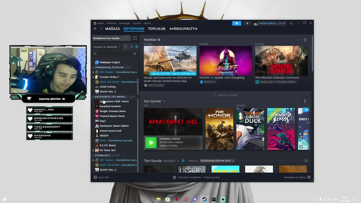Click the plus icon for Oyun Ekle
Screen dimensions: 361x203
(x=95, y=177)
